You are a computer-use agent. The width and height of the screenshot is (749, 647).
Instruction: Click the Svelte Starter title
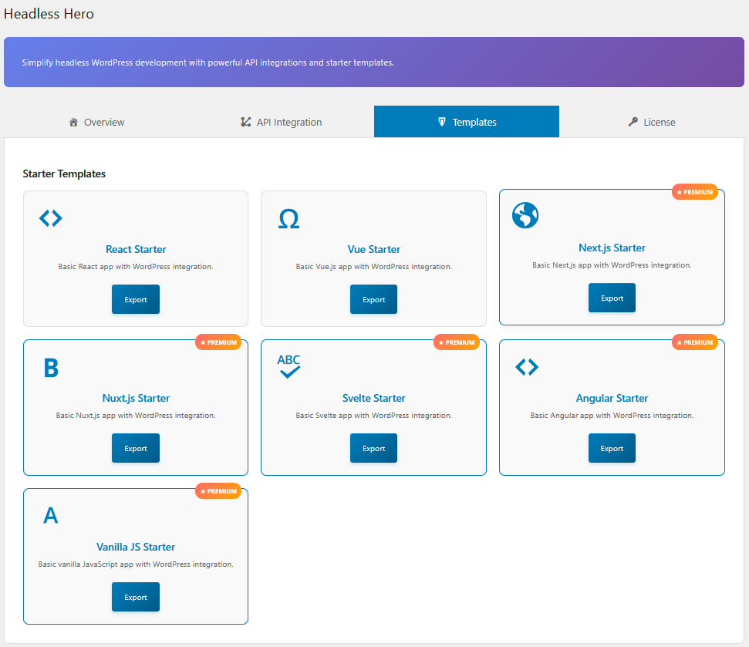coord(373,398)
